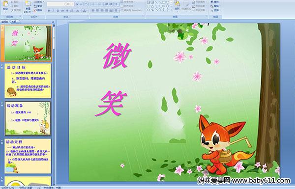Click Convert to SmartArt button

[x=132, y=10]
